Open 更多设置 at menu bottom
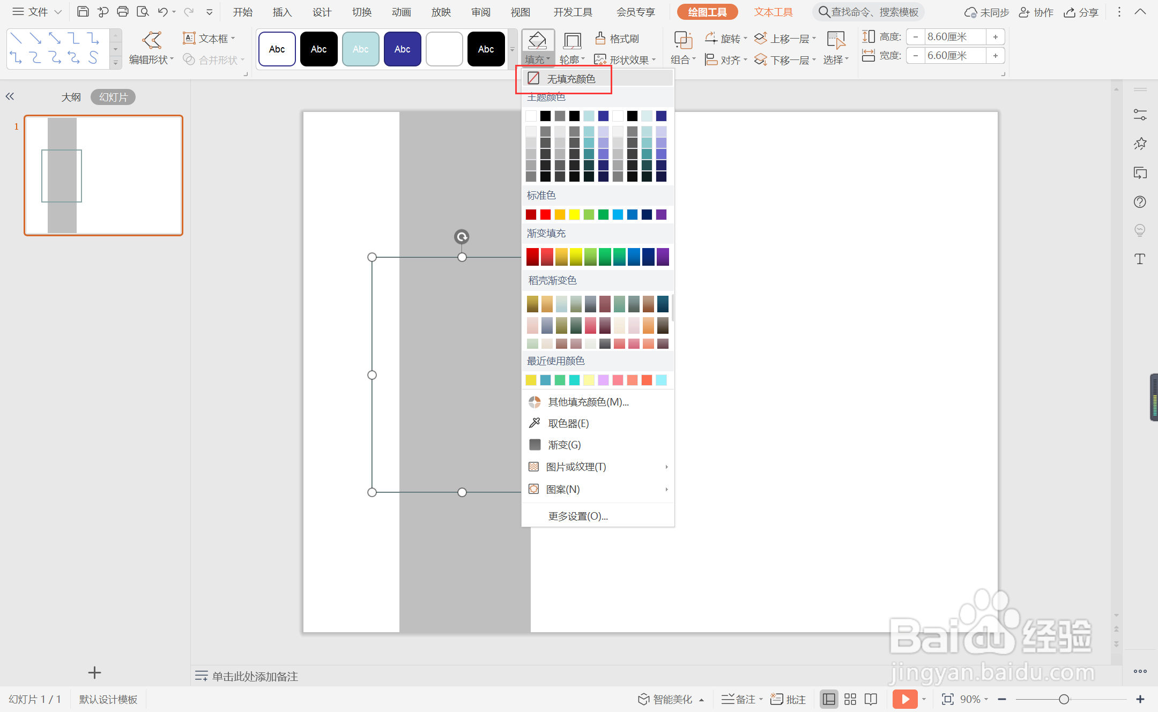Viewport: 1158px width, 712px height. [578, 516]
